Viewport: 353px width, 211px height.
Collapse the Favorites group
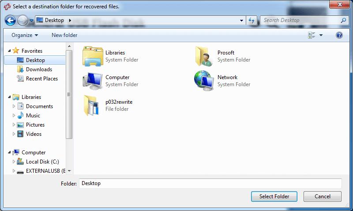9,51
